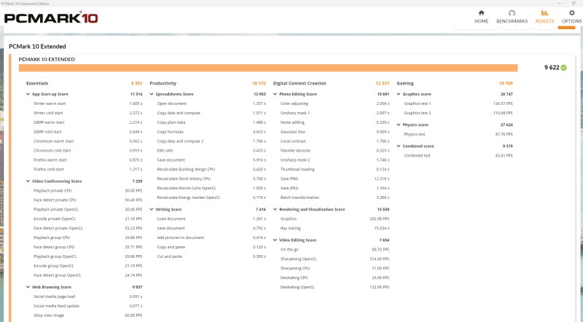This screenshot has height=322, width=583.
Task: Click the Wavelet denoise row
Action: coord(334,151)
